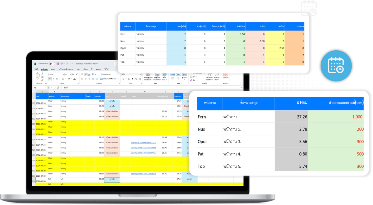Toggle Bold formatting button
This screenshot has height=205, width=373.
[x=50, y=79]
